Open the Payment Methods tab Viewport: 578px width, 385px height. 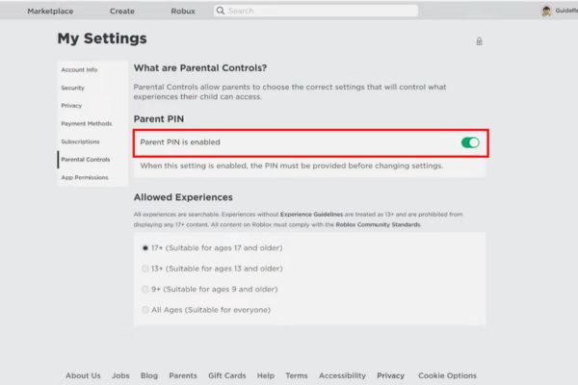(x=87, y=123)
